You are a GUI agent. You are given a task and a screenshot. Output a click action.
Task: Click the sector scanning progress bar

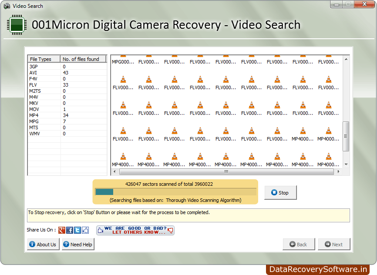(176, 192)
